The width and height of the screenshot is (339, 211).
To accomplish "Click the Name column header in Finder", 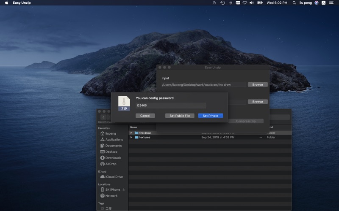I will click(x=133, y=127).
